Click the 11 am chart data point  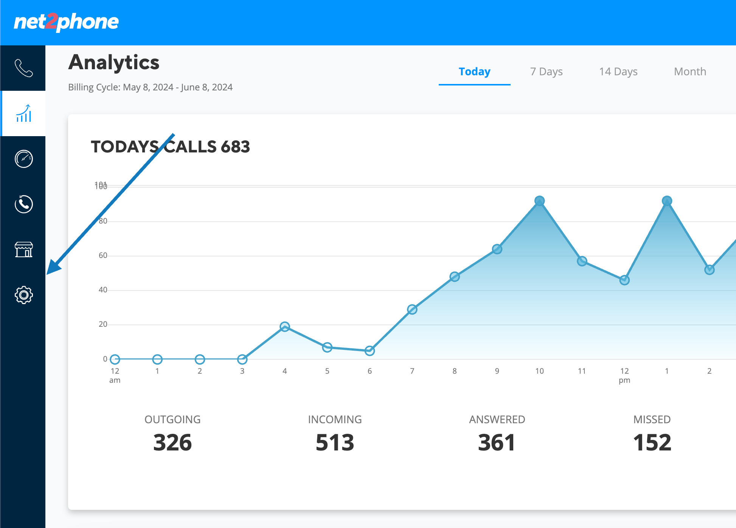(582, 261)
